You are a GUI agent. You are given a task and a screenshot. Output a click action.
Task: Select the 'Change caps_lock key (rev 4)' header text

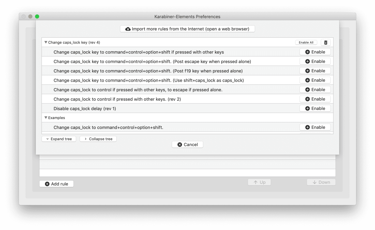point(74,42)
